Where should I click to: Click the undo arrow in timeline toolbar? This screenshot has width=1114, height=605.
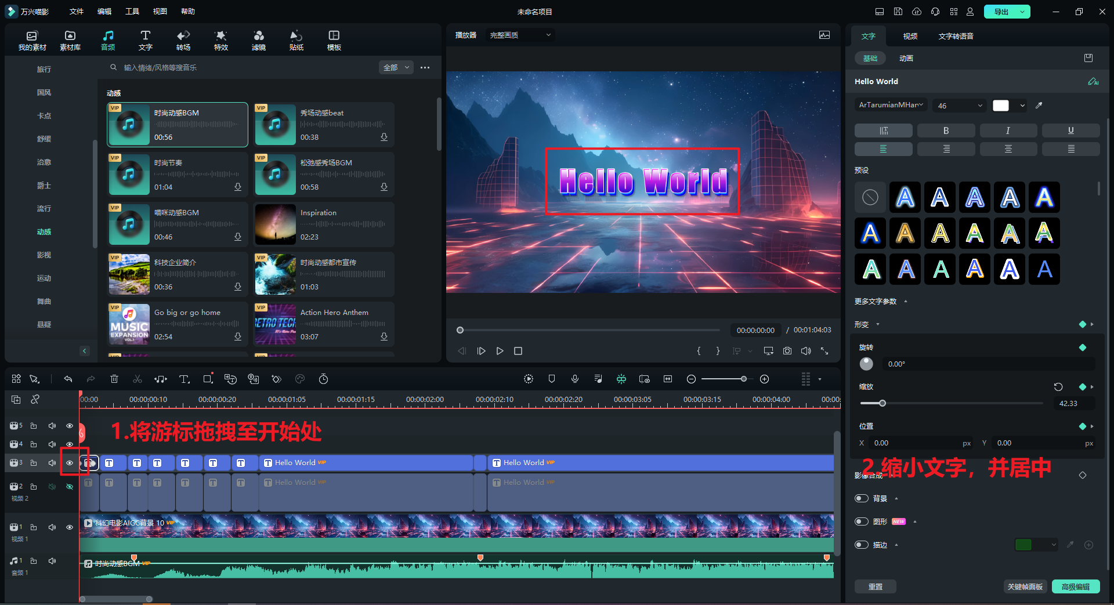[x=68, y=379]
